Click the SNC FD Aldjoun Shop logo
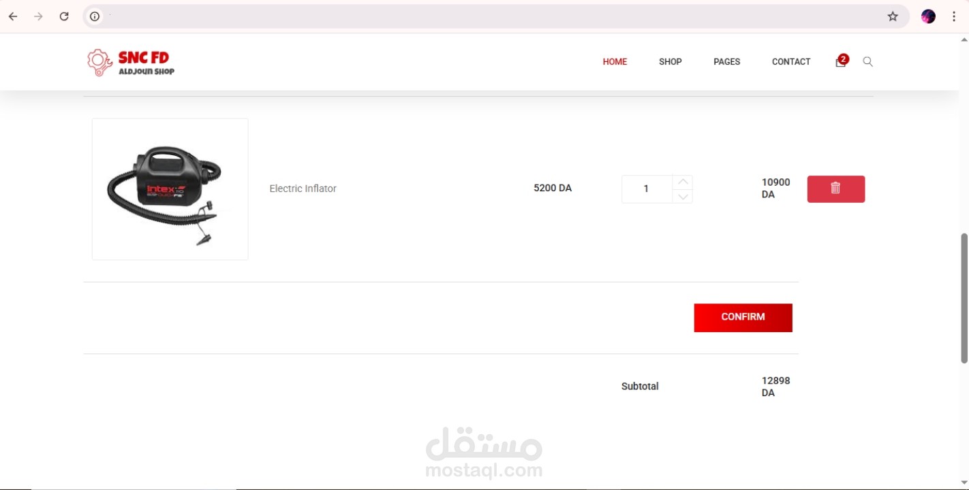This screenshot has width=969, height=490. 131,62
